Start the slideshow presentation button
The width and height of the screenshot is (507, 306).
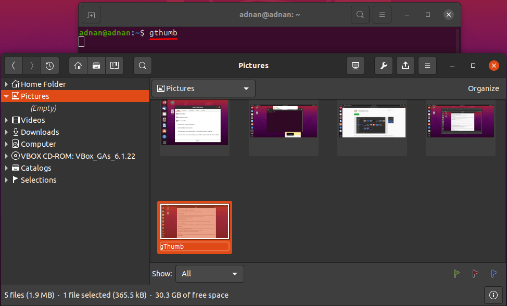click(356, 66)
